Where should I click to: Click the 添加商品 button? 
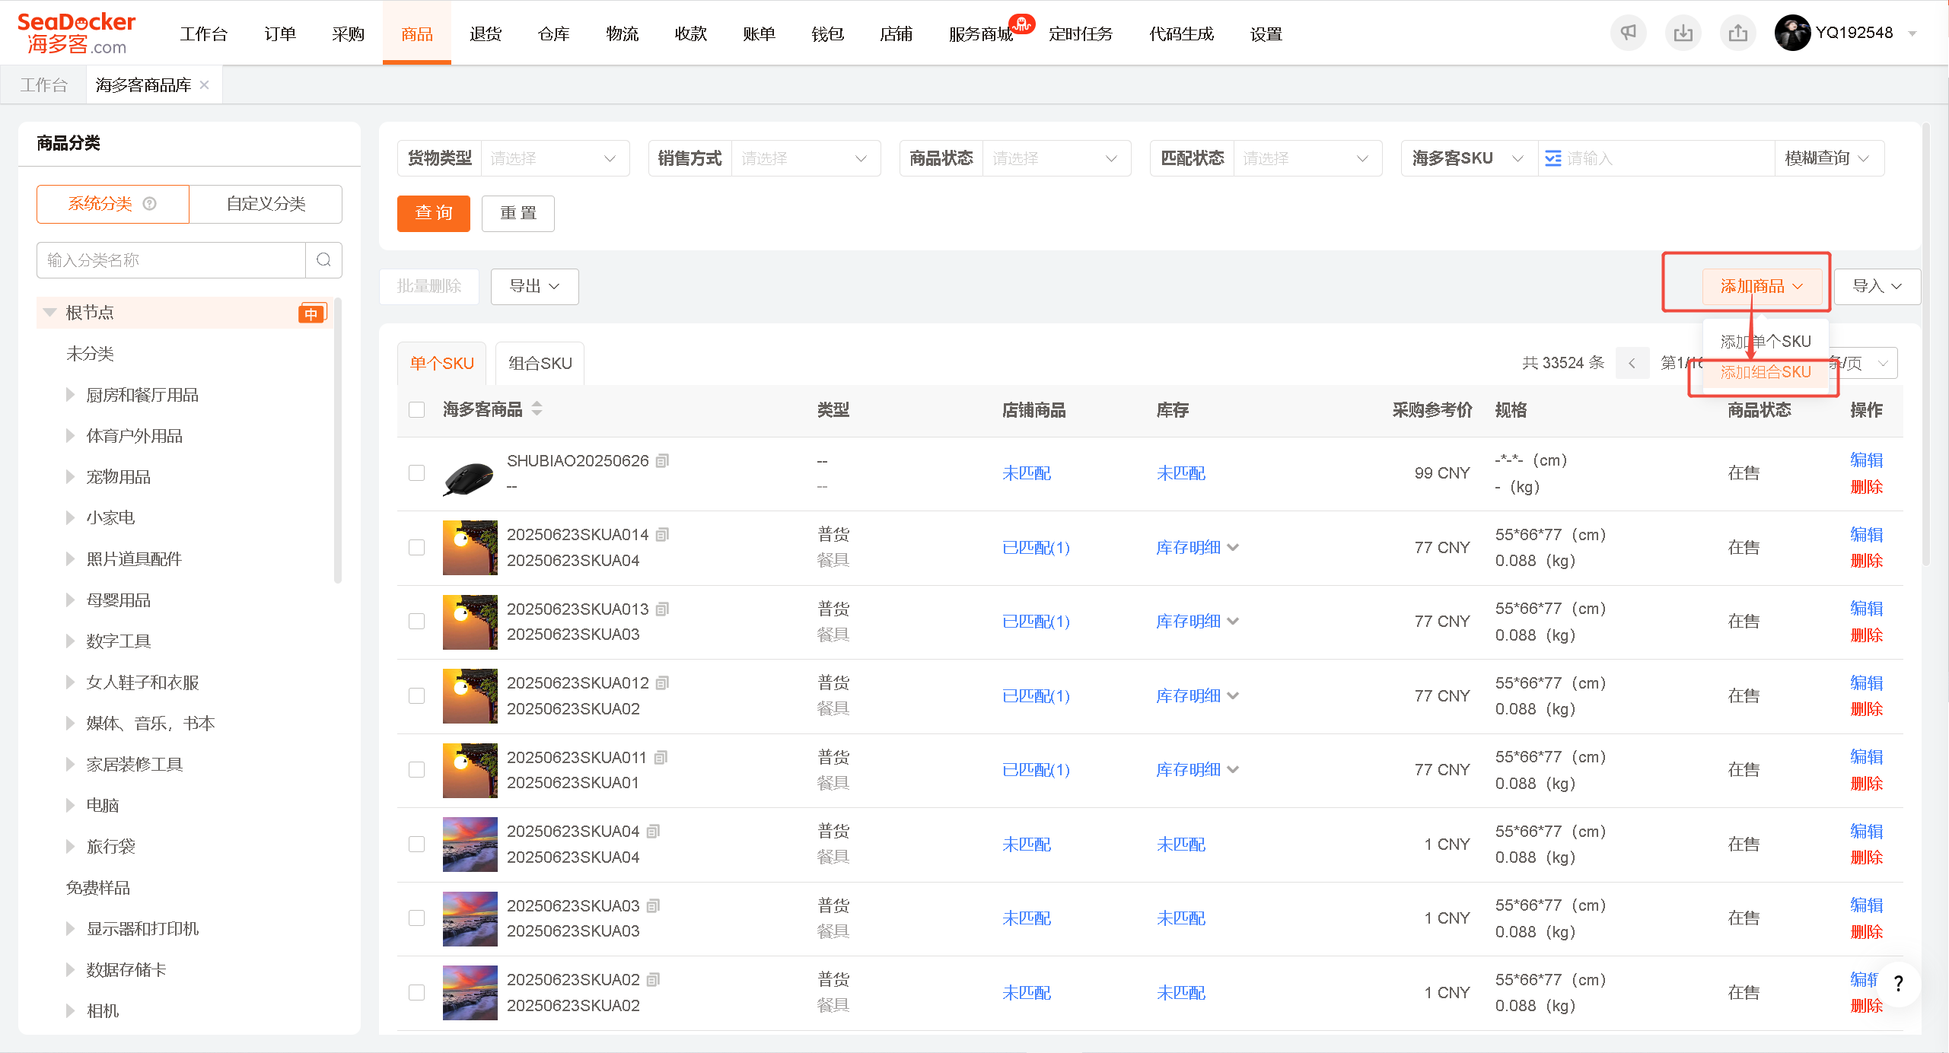click(x=1761, y=287)
